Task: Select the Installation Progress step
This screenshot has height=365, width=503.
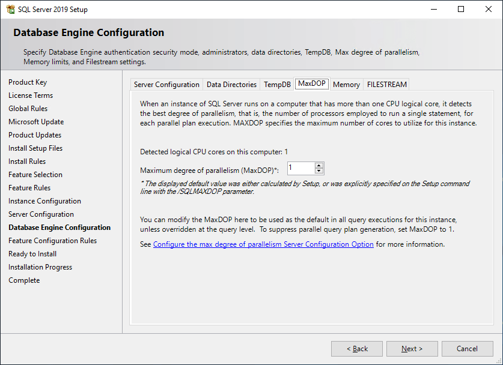Action: [x=40, y=267]
